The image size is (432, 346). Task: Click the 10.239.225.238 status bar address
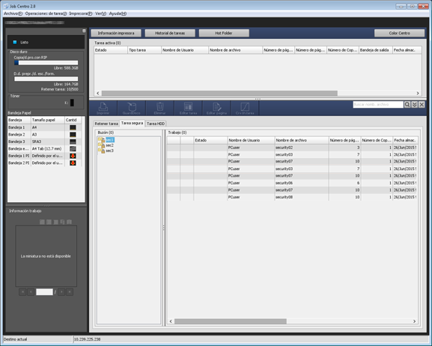pos(87,339)
